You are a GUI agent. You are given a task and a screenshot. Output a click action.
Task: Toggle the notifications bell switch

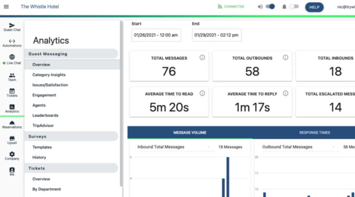(293, 7)
